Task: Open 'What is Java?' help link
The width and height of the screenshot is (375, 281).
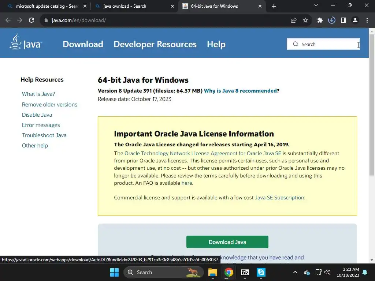Action: click(x=38, y=94)
